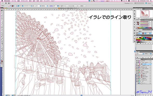This screenshot has height=96, width=153.
Task: Open the Illustrator application menu
Action: click(x=7, y=1)
